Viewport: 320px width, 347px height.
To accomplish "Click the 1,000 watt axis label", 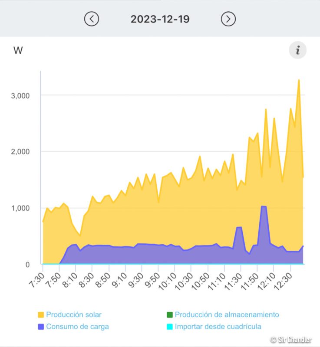I will click(20, 208).
